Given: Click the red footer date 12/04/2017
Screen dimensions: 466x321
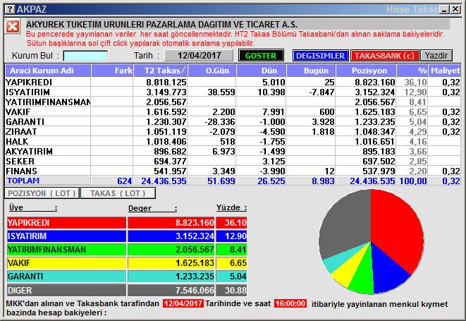Looking at the screenshot, I should click(183, 303).
